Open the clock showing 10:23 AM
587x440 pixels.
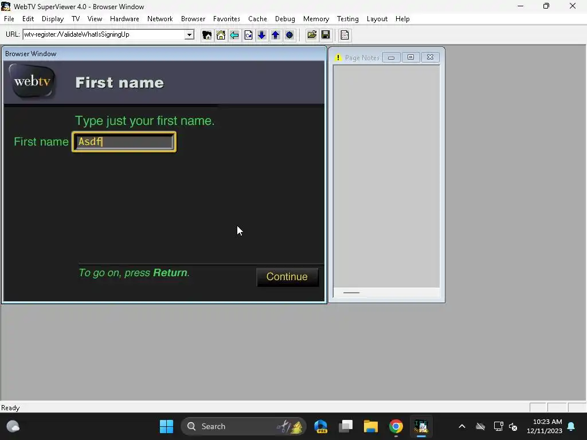tap(545, 426)
